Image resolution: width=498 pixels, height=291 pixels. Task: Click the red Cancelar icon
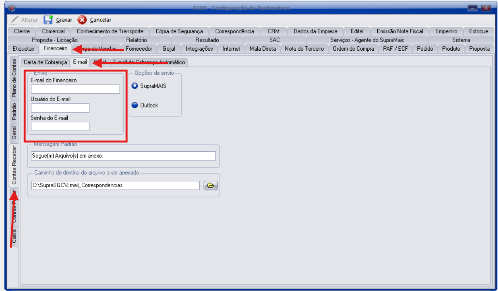[x=82, y=20]
